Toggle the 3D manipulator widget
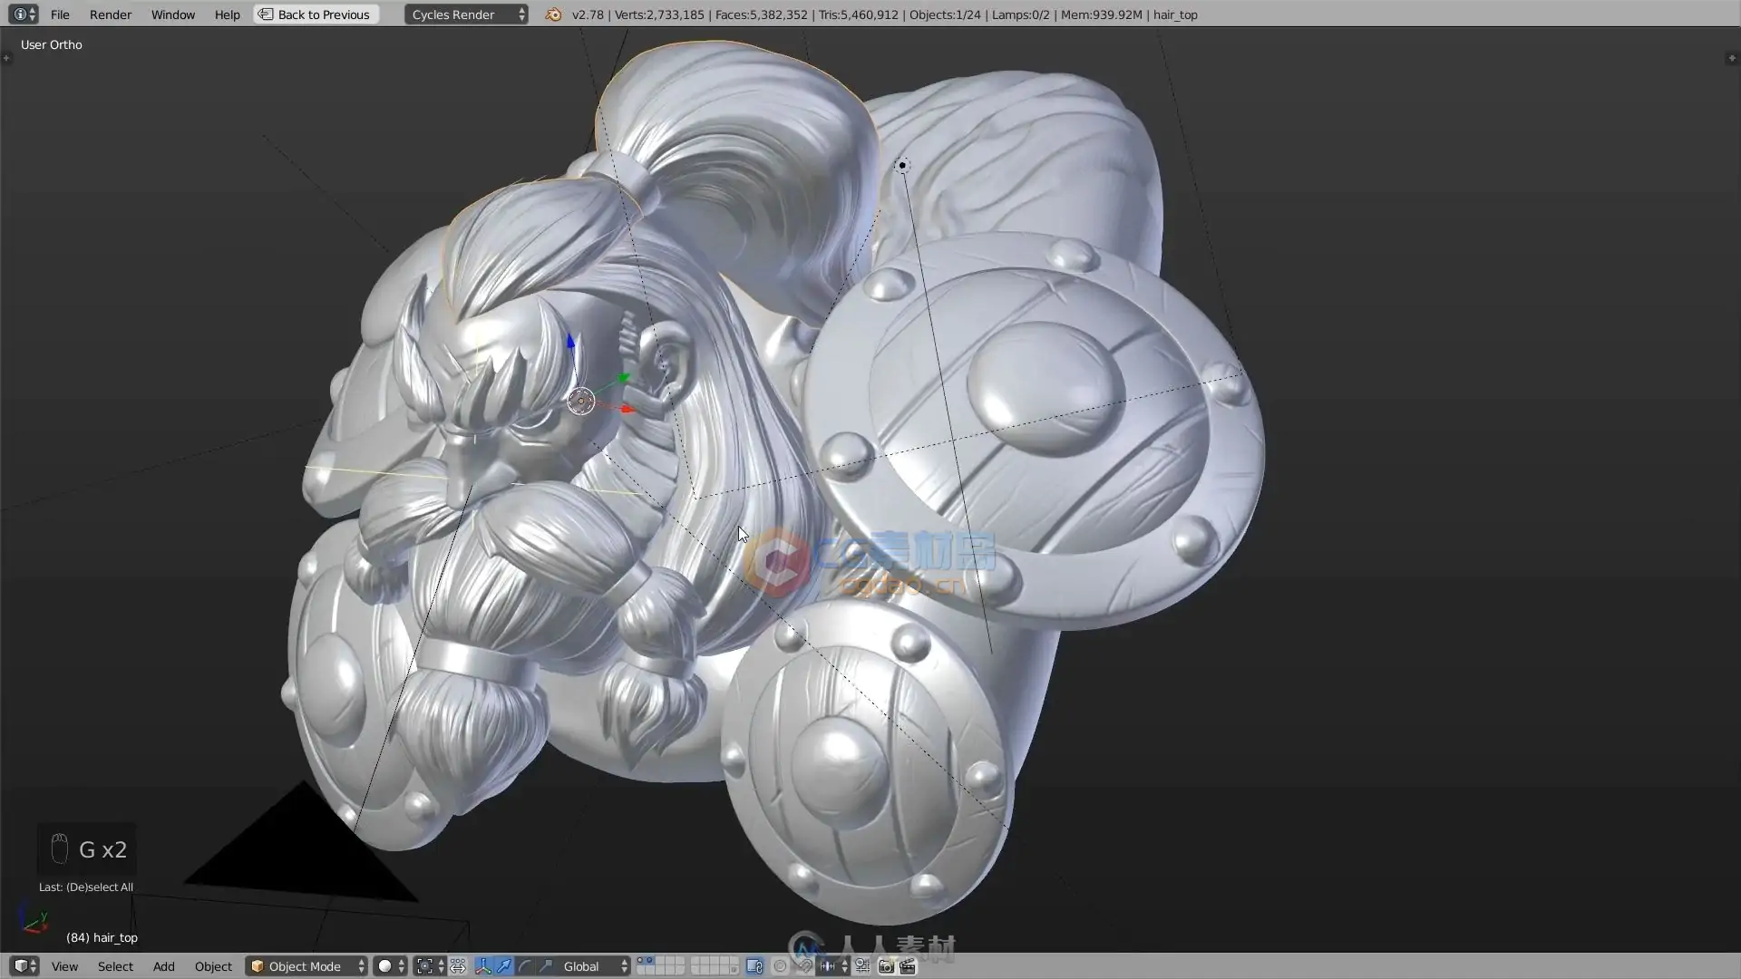This screenshot has height=979, width=1741. (483, 966)
